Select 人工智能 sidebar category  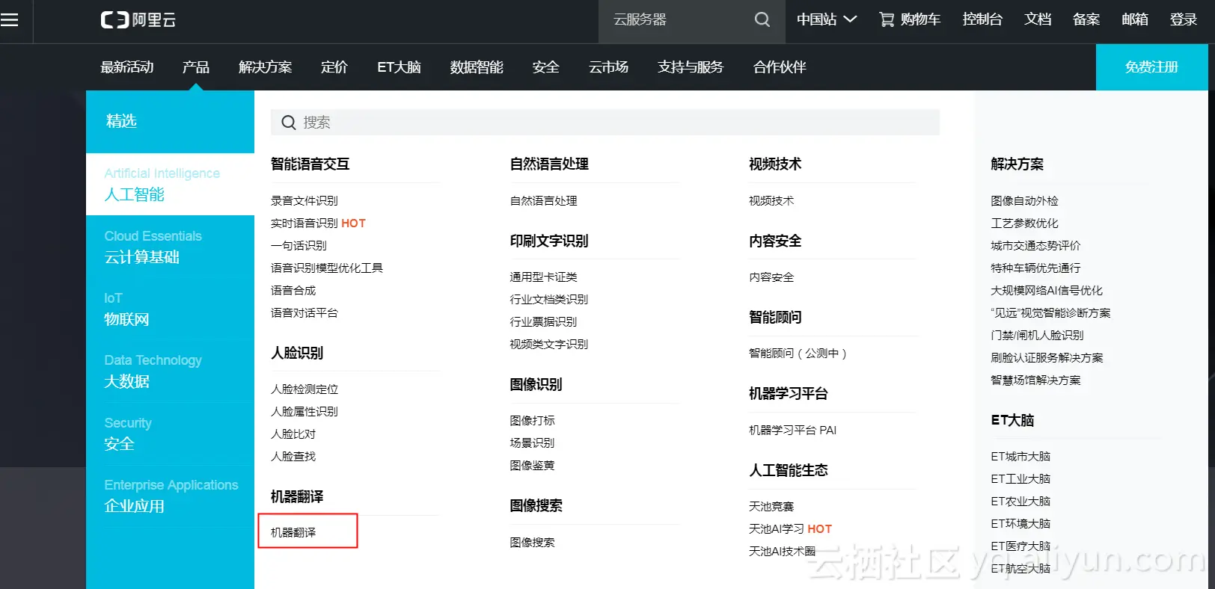point(170,185)
